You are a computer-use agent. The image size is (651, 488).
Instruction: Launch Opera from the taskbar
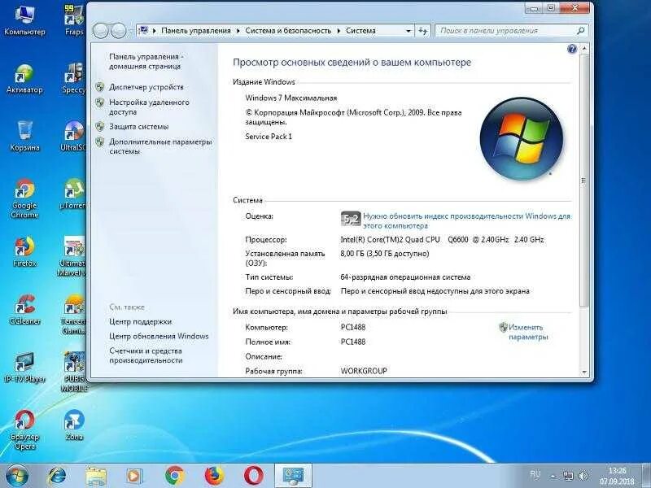[x=253, y=476]
